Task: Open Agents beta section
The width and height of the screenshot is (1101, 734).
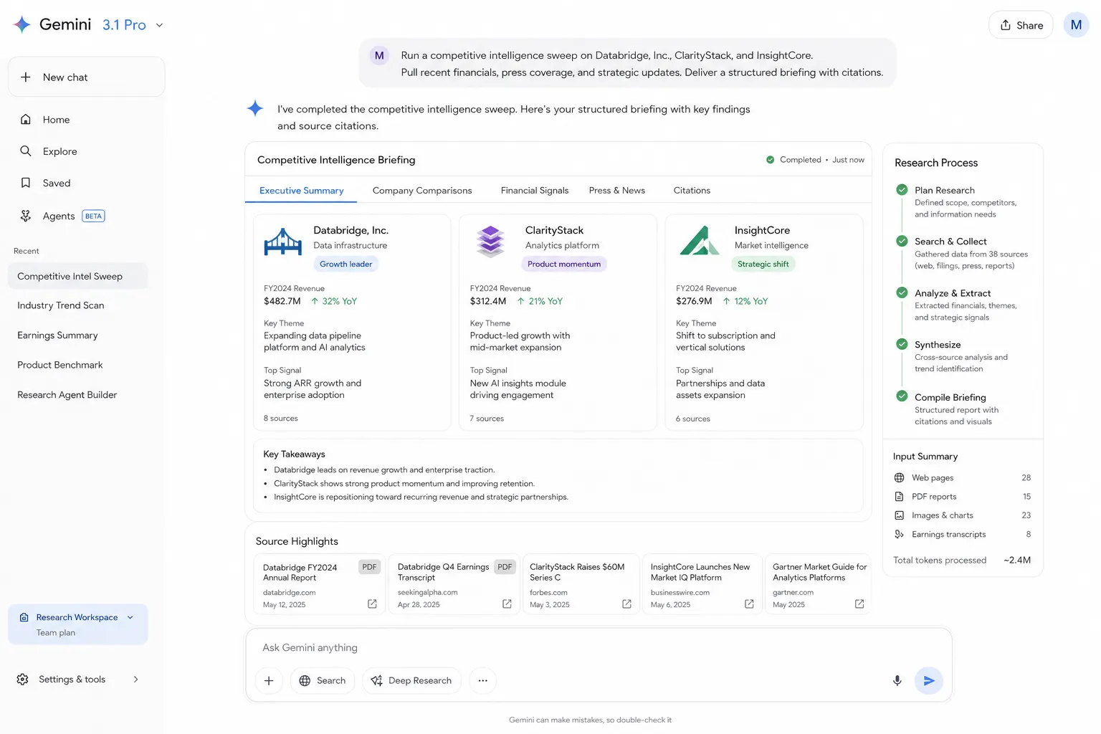Action: [x=62, y=216]
